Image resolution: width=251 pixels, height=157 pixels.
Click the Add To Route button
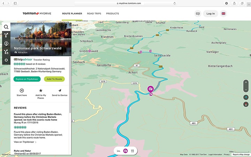coord(54,79)
